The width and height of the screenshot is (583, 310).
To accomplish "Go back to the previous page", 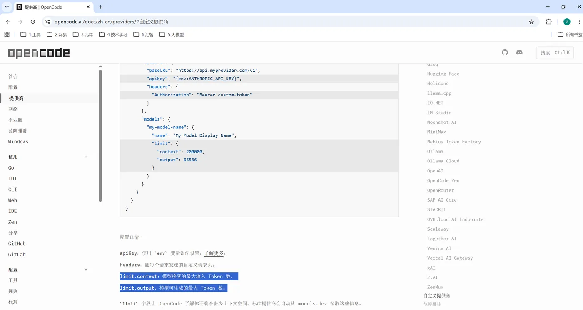I will click(8, 22).
